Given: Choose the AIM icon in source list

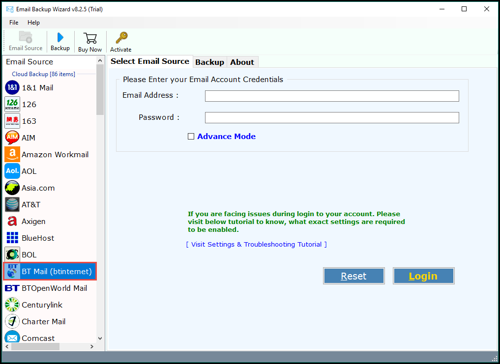Looking at the screenshot, I should [x=12, y=138].
